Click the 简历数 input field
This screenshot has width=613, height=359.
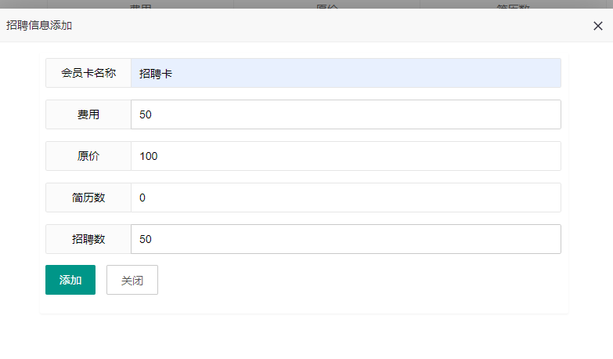(x=345, y=198)
